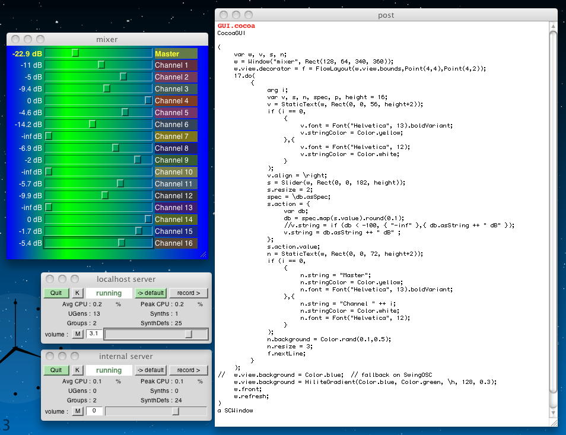Click the localhost server volume number box
The height and width of the screenshot is (435, 566).
pos(94,334)
